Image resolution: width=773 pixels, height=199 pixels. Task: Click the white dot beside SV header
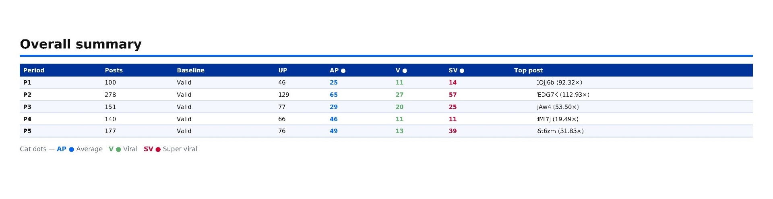[462, 71]
